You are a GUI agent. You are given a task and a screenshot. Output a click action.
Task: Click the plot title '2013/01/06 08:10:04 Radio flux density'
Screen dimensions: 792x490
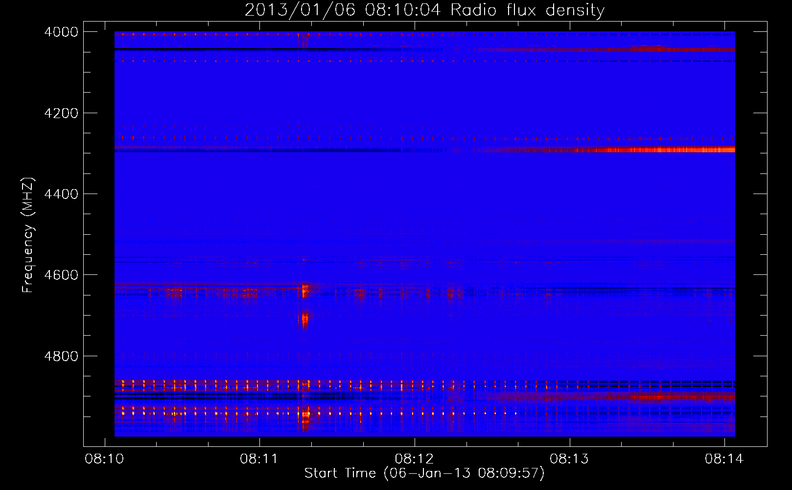pyautogui.click(x=424, y=10)
